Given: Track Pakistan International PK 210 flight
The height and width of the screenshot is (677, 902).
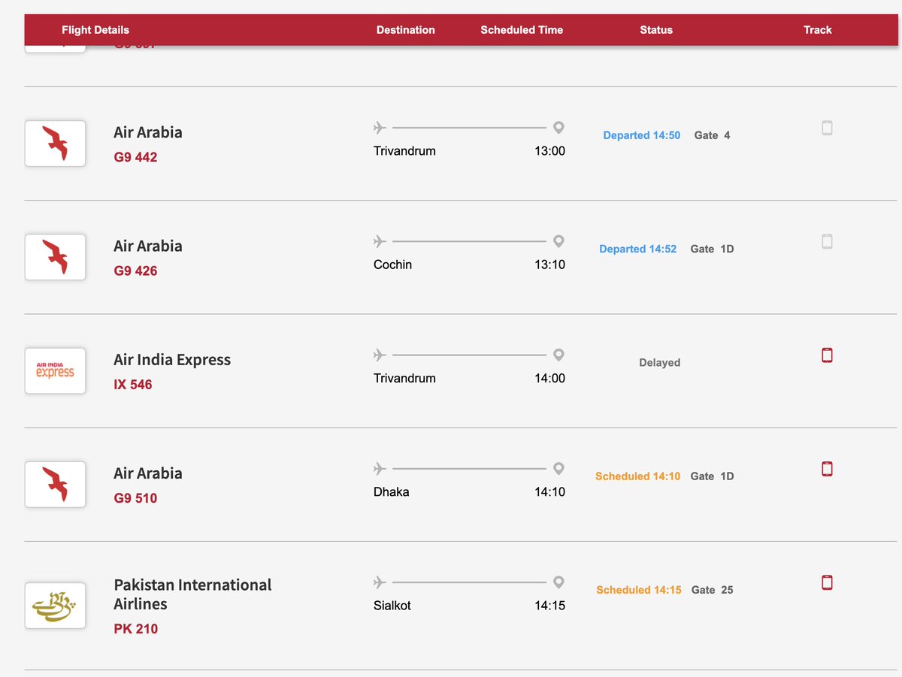Looking at the screenshot, I should coord(827,582).
